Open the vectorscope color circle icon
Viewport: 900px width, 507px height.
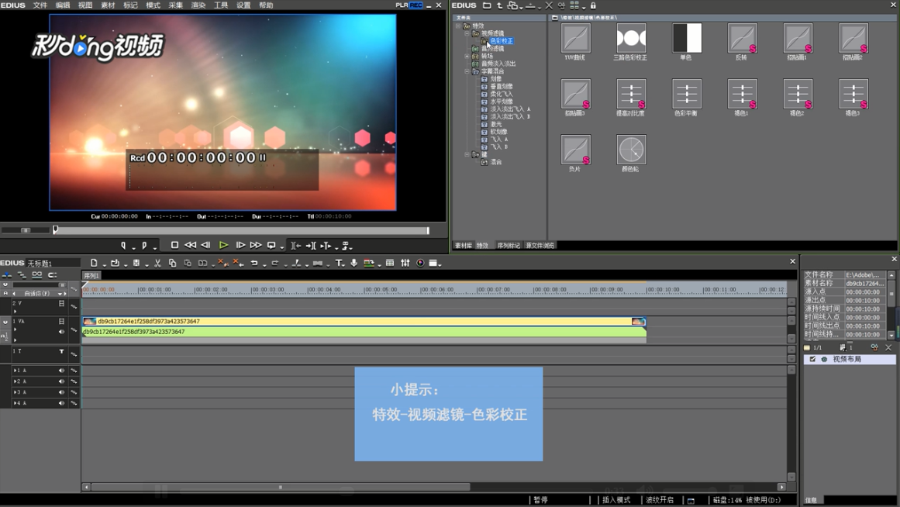click(x=420, y=263)
